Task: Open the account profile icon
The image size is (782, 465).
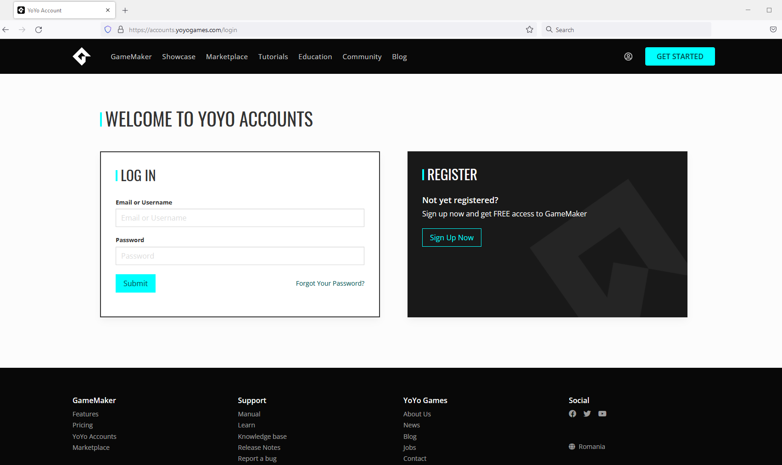Action: (x=628, y=56)
